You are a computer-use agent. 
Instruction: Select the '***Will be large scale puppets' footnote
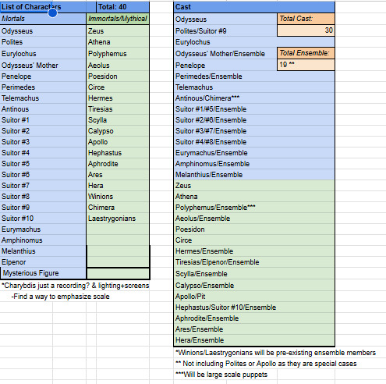221,375
